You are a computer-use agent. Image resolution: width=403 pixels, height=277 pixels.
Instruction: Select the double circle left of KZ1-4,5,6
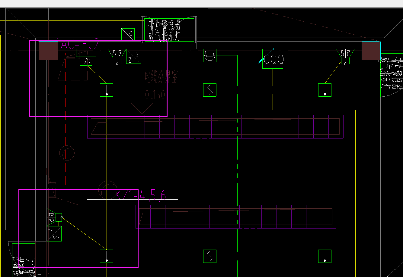pos(108,190)
